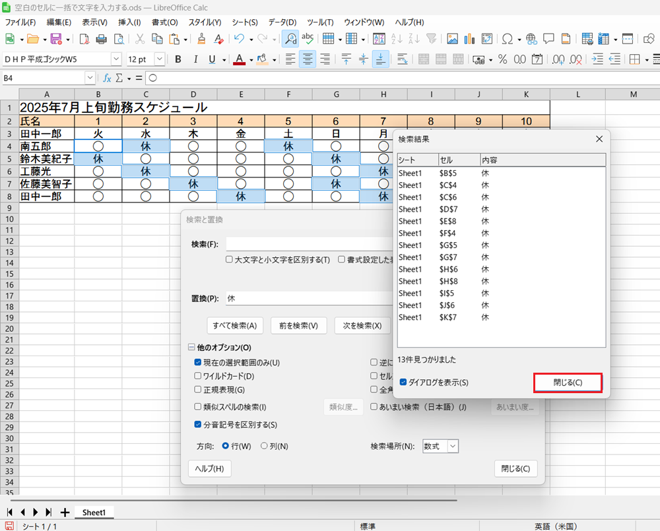Image resolution: width=660 pixels, height=531 pixels.
Task: Open the font name dropdown
Action: (x=117, y=59)
